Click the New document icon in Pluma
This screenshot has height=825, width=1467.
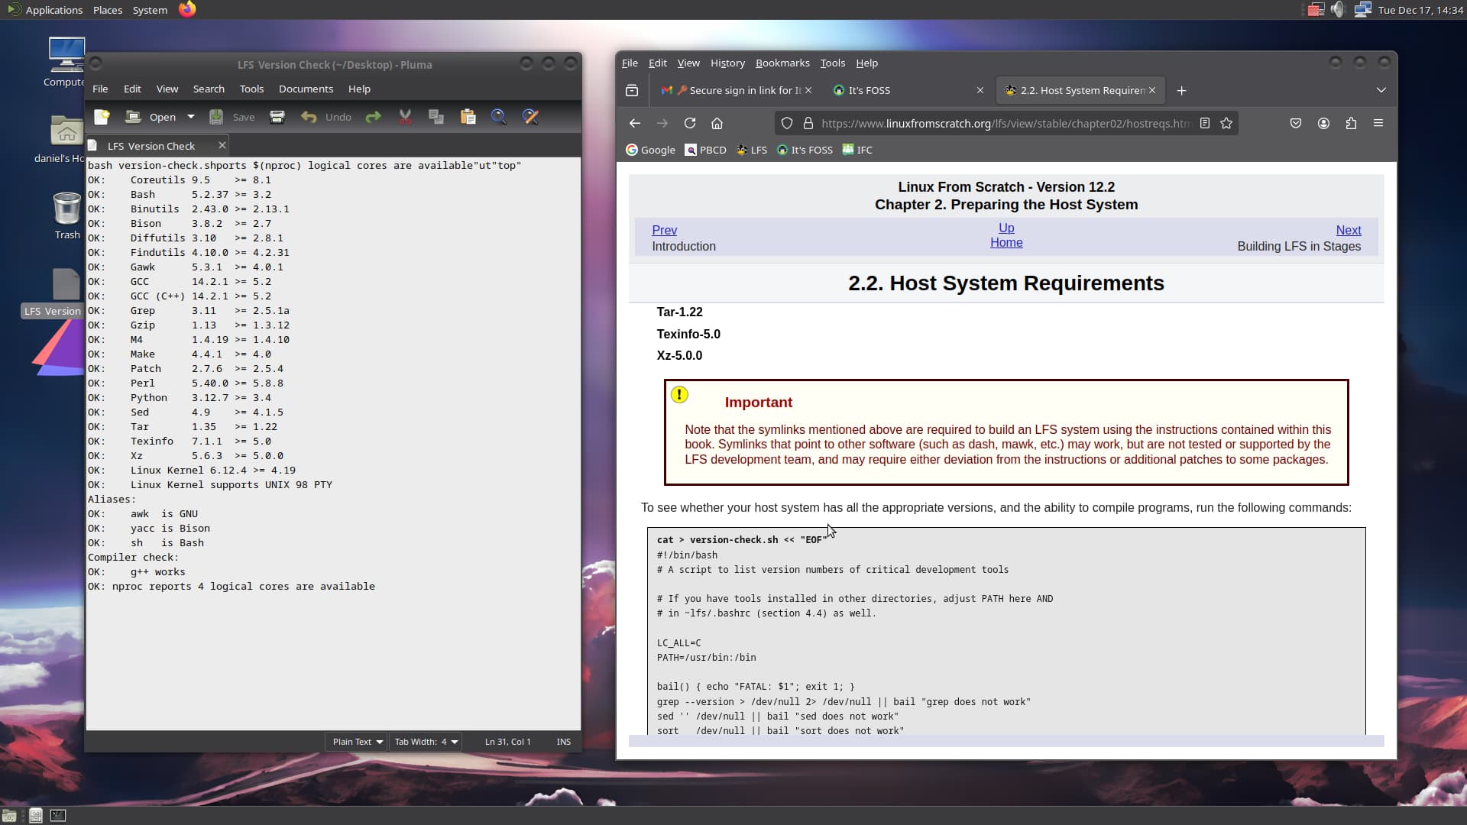point(102,117)
